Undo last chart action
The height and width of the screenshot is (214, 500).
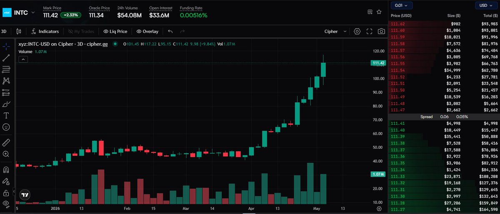tap(170, 31)
